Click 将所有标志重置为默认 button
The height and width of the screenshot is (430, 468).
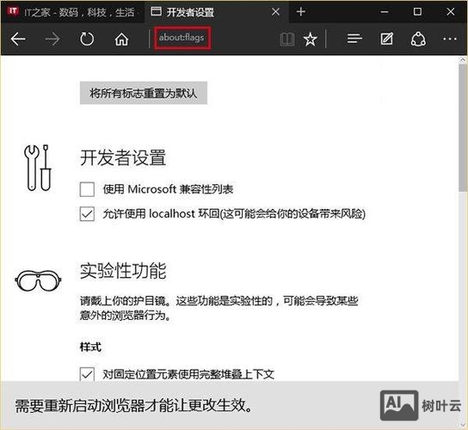pyautogui.click(x=144, y=93)
